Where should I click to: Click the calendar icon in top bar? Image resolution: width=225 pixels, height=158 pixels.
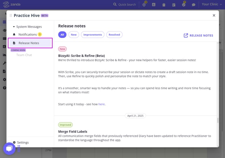coord(174,5)
